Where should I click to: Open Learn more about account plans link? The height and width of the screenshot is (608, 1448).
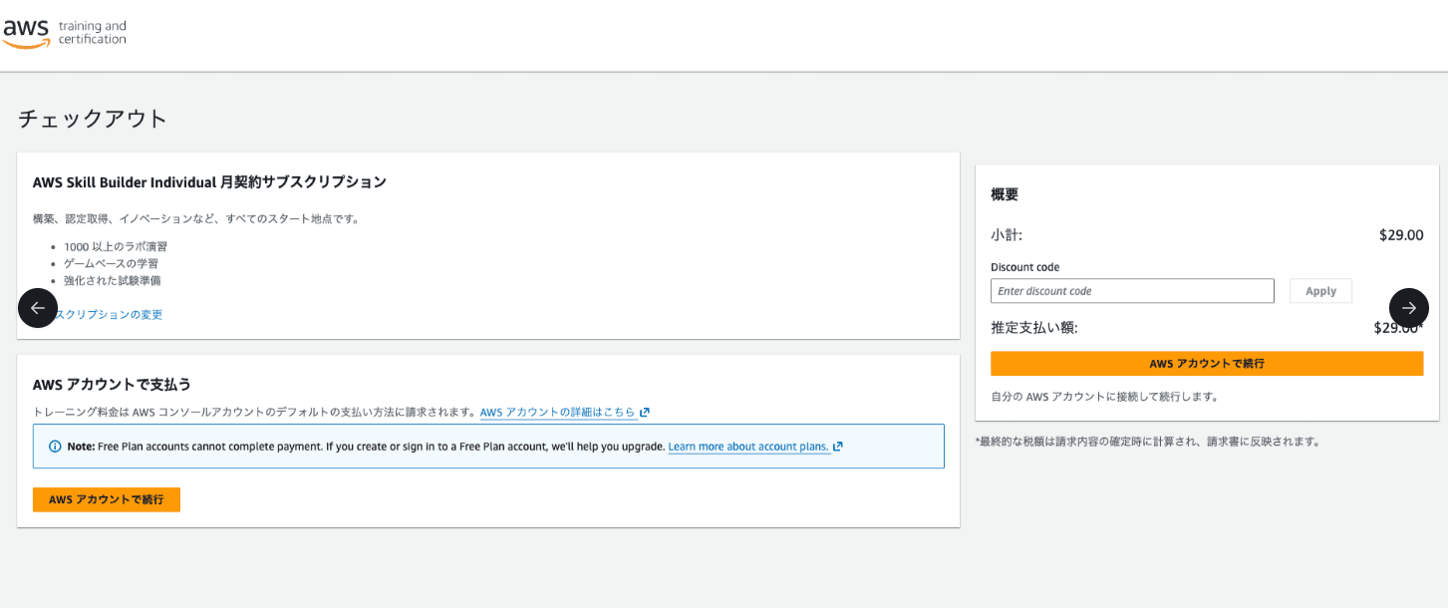pos(748,447)
